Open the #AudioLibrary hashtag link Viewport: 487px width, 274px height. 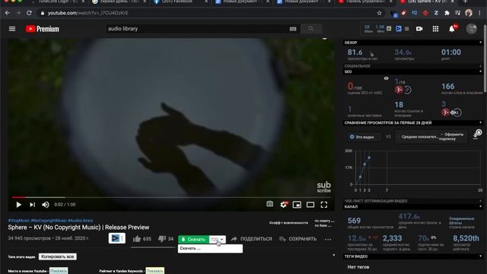tap(81, 221)
